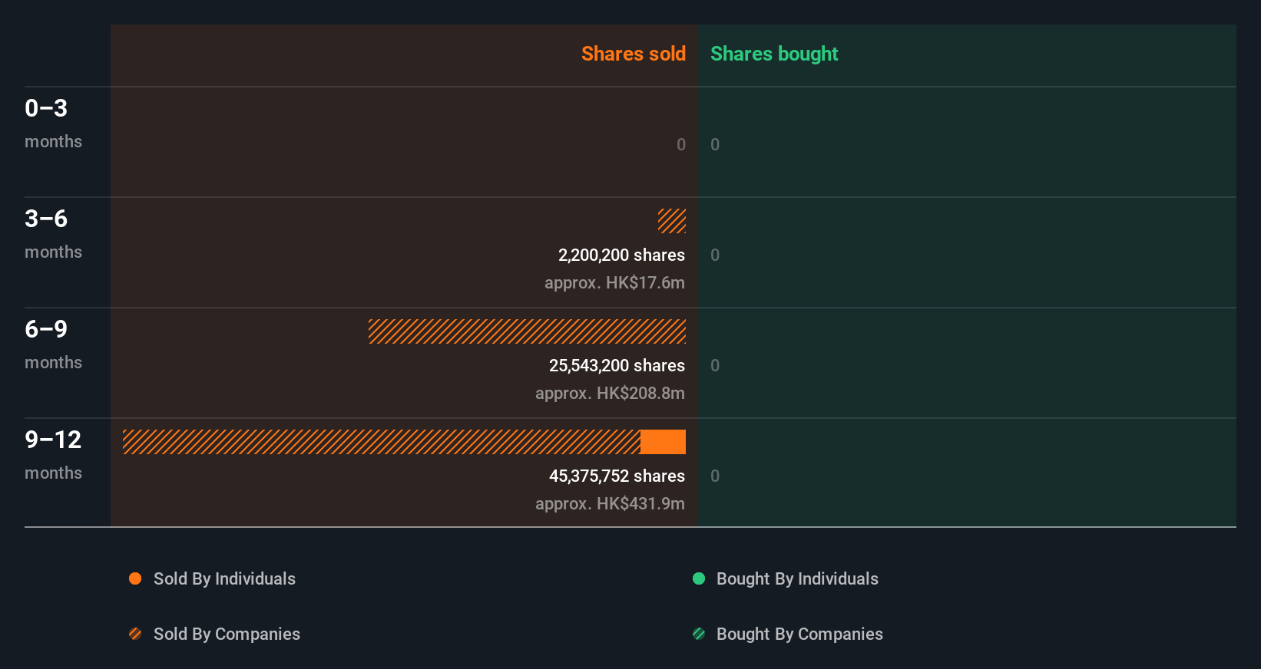Click the 0–3 months row label
1261x669 pixels.
point(53,123)
